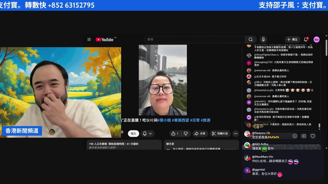Viewport: 328px width, 184px height.
Task: Click the chat panel scrollbar thumb
Action: tap(319, 125)
